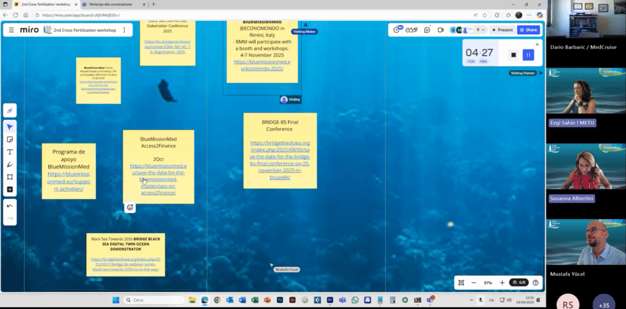Open the help question mark icon
This screenshot has height=309, width=626.
(x=536, y=283)
